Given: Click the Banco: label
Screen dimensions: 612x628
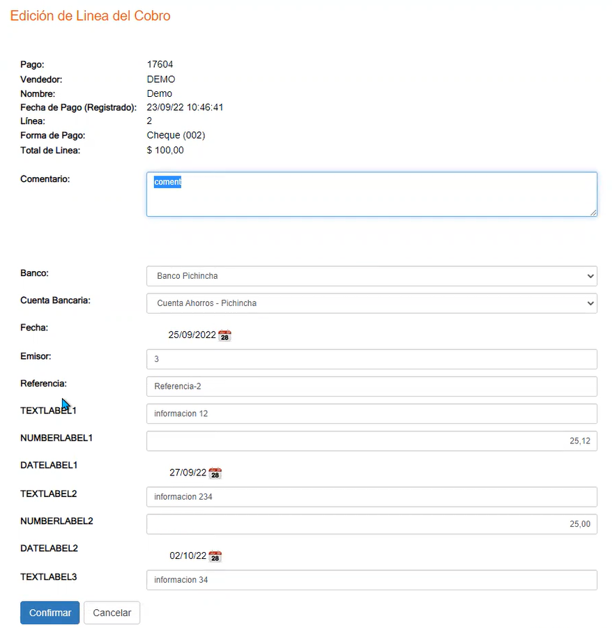Looking at the screenshot, I should coord(34,273).
